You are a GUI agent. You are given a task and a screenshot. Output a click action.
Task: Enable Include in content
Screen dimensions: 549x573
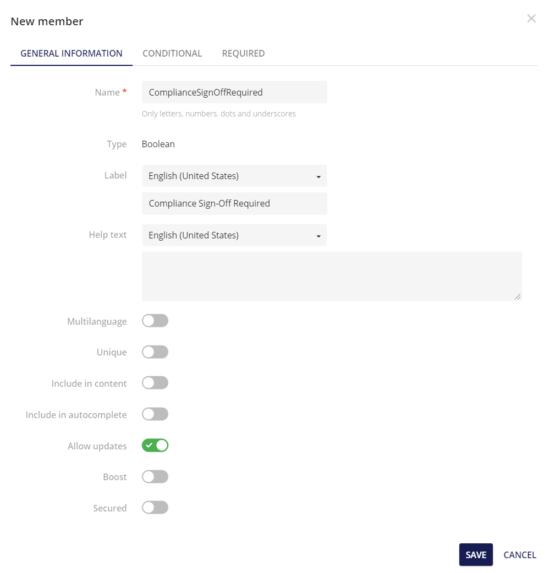point(155,382)
